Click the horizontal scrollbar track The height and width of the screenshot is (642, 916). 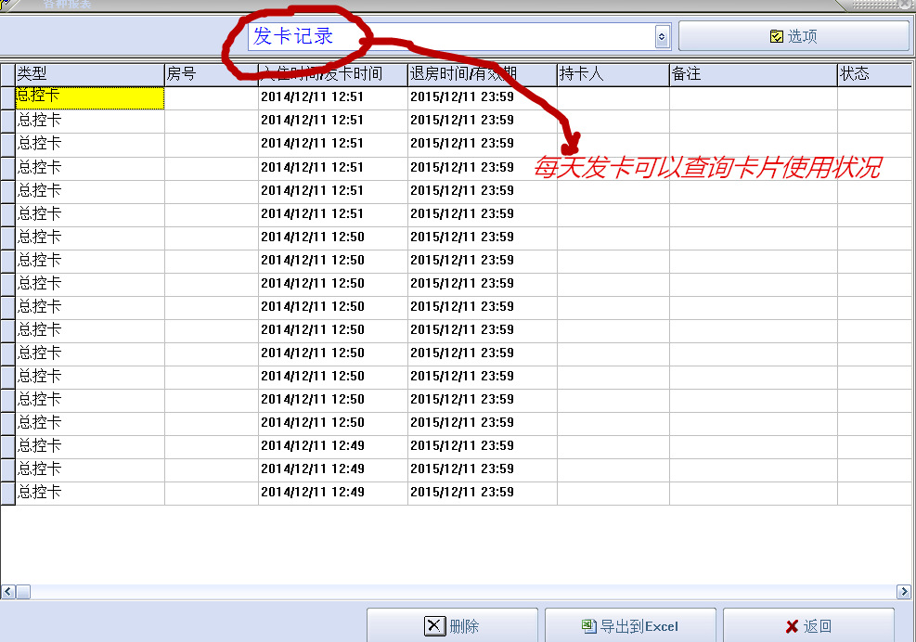pyautogui.click(x=464, y=591)
